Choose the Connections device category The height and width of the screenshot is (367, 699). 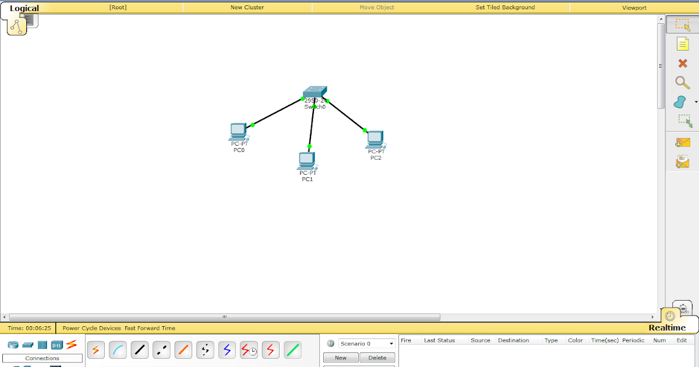[x=70, y=344]
